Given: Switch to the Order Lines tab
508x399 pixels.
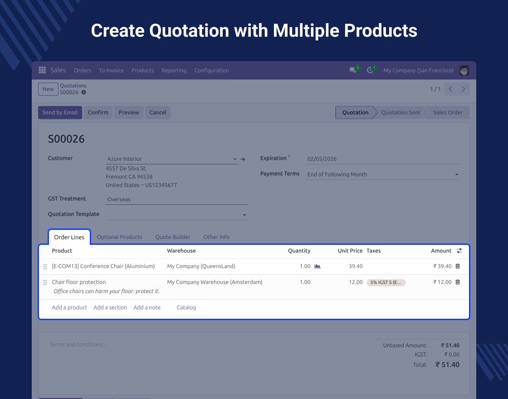Looking at the screenshot, I should (69, 237).
